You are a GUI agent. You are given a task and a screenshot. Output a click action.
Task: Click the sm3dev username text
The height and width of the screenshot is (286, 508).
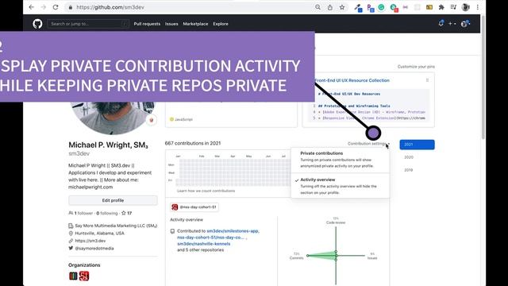79,153
